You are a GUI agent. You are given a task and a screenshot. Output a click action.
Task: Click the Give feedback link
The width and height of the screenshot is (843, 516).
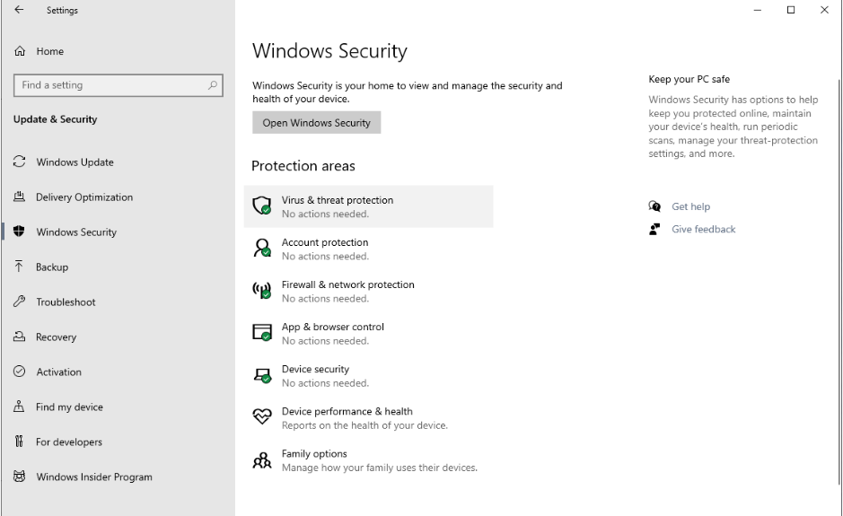tap(703, 230)
